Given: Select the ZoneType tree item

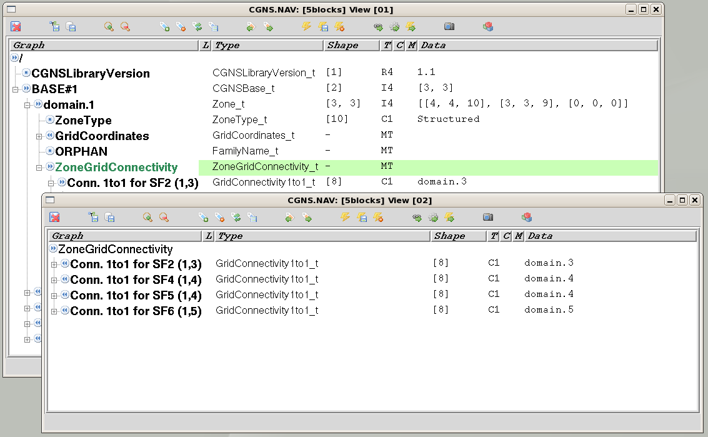Looking at the screenshot, I should click(x=83, y=121).
